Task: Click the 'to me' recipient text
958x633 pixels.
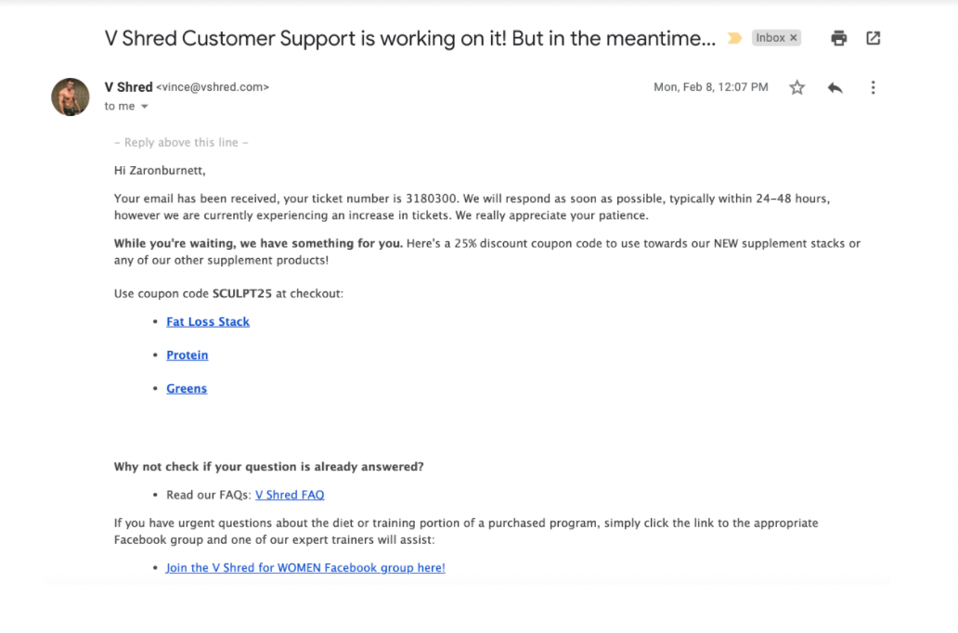Action: (120, 107)
